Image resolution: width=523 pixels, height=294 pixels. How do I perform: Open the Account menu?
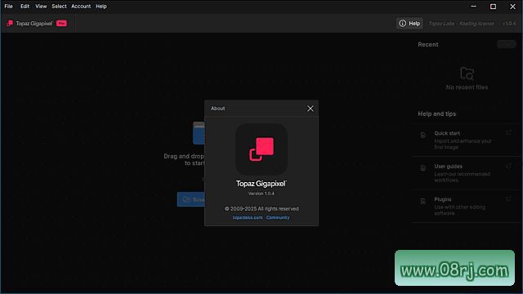pyautogui.click(x=81, y=7)
